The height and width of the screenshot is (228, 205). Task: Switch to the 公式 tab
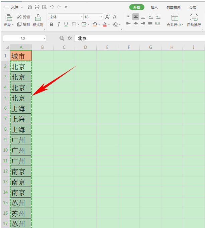[193, 7]
